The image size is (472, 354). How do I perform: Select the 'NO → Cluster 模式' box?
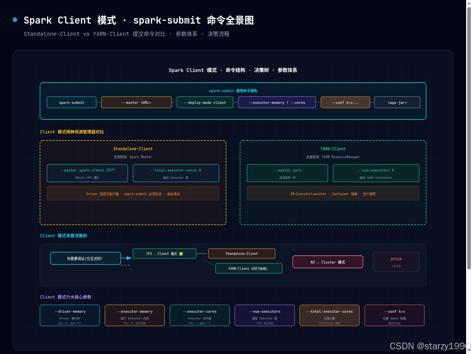328,262
